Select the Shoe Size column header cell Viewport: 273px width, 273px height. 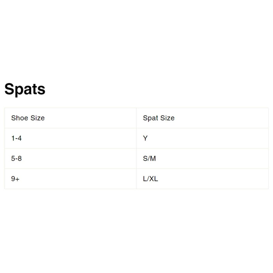click(x=70, y=118)
